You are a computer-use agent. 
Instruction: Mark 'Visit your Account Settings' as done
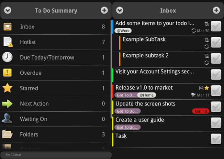(x=216, y=74)
